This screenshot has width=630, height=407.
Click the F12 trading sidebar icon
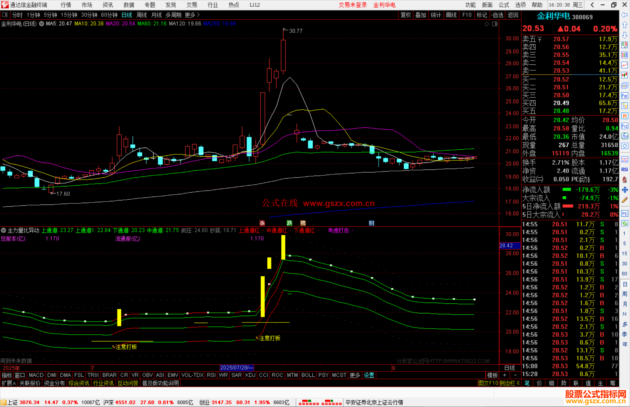click(x=624, y=126)
